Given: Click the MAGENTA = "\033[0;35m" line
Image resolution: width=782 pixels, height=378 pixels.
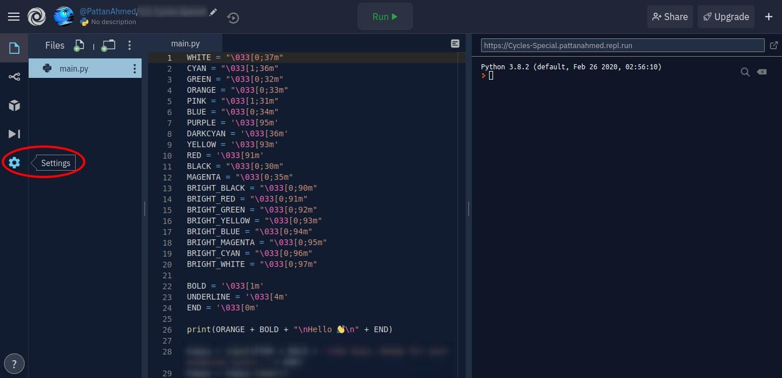Looking at the screenshot, I should click(x=240, y=178).
